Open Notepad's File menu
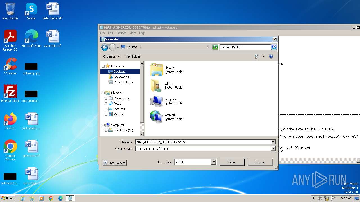The height and width of the screenshot is (202, 360). coord(102,33)
